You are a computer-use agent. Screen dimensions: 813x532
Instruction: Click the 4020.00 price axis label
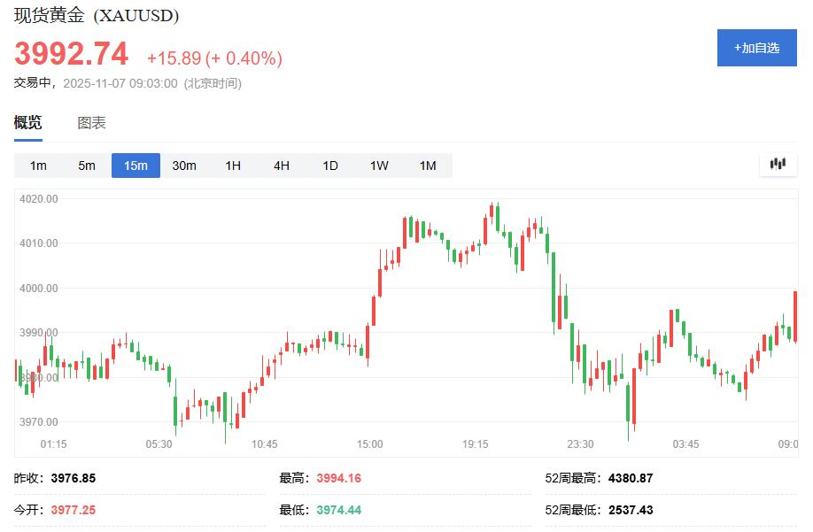[x=38, y=199]
